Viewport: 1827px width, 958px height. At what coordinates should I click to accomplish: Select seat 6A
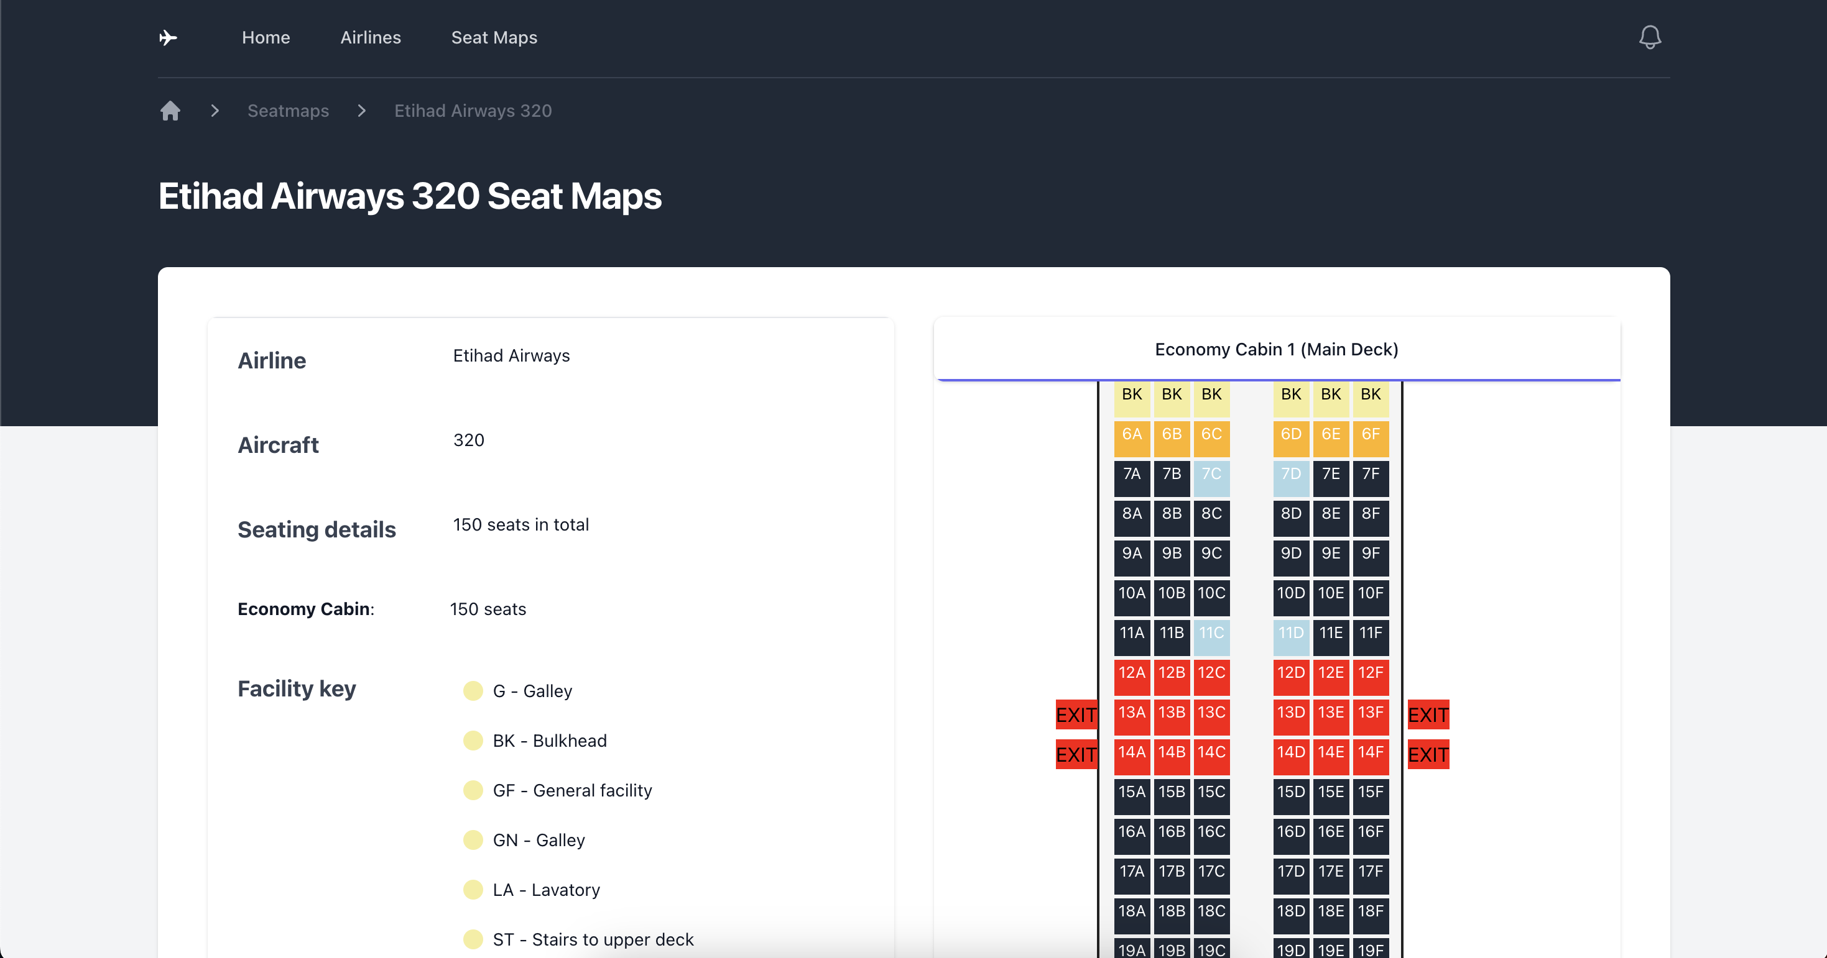(1132, 439)
